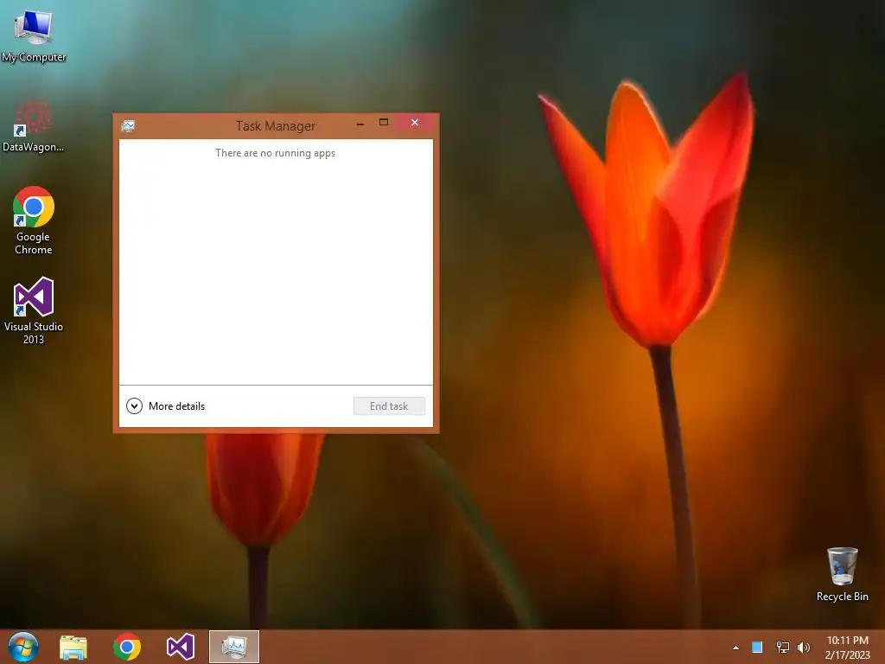Open the network tray icon
885x664 pixels.
[783, 647]
